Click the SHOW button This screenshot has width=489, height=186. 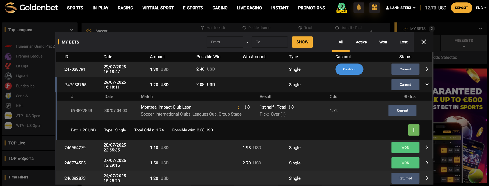coord(302,42)
